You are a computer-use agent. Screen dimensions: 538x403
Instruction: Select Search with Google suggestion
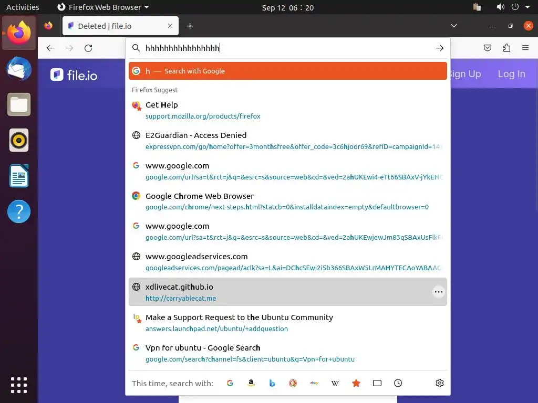click(x=287, y=71)
